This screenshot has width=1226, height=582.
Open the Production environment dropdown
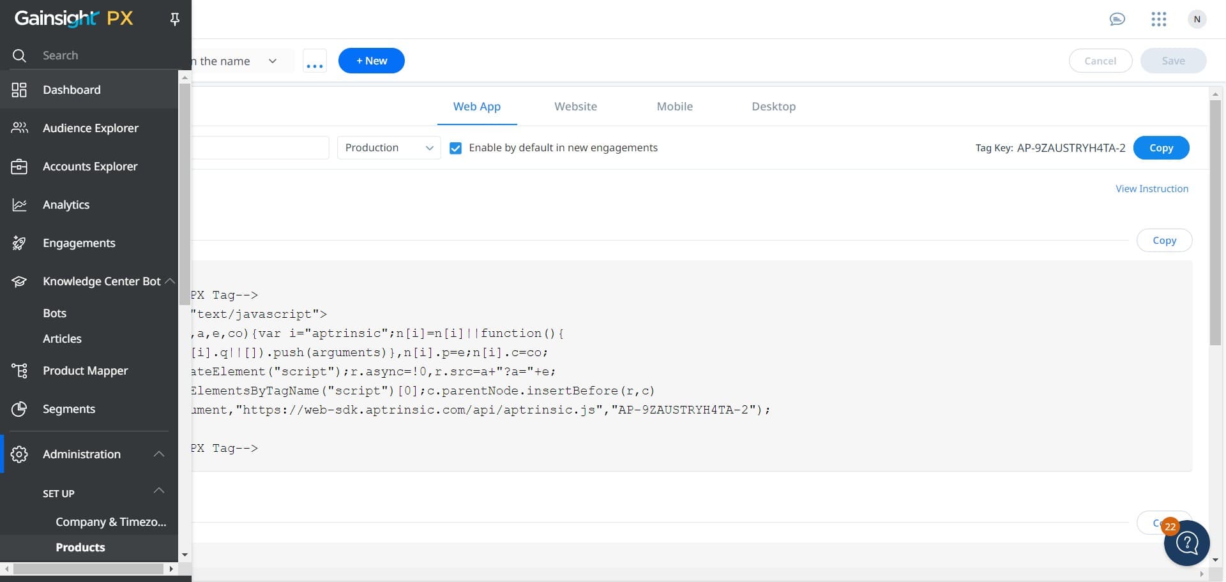[388, 147]
